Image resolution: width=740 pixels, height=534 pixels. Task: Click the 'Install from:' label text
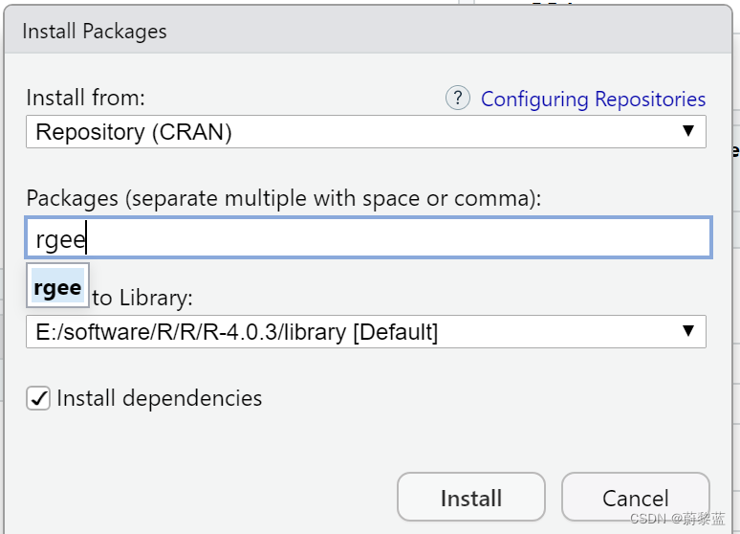click(x=85, y=98)
